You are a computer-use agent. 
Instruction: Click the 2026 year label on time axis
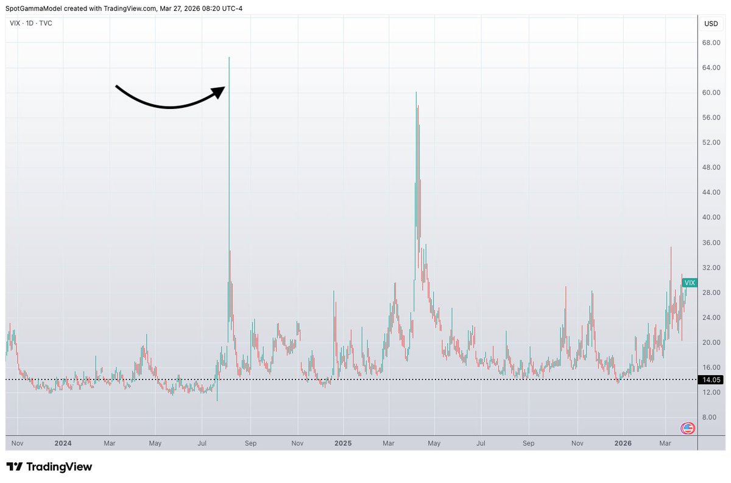[x=623, y=443]
